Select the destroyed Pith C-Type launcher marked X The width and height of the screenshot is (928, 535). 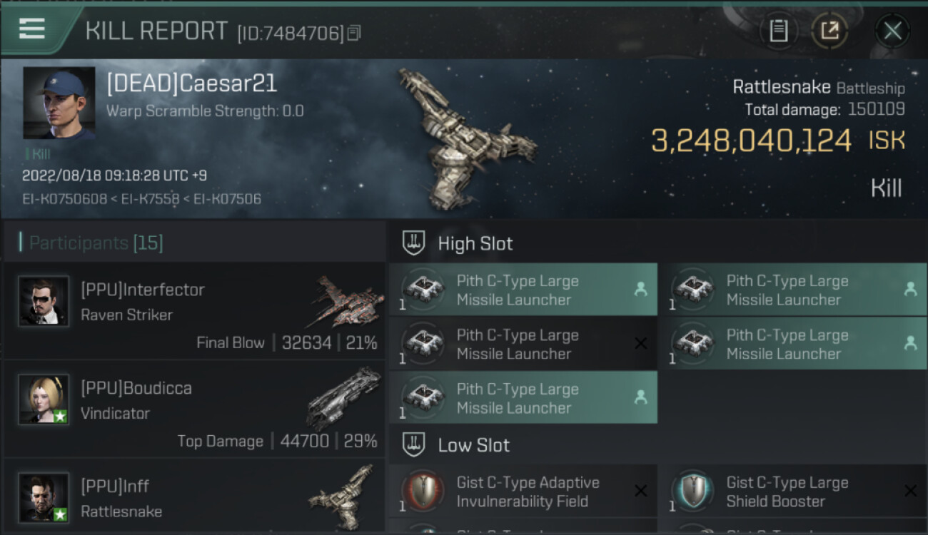[523, 344]
